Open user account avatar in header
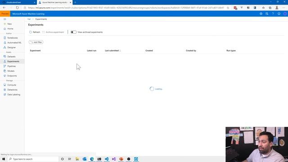Viewport: 288px width, 162px height. click(x=285, y=14)
